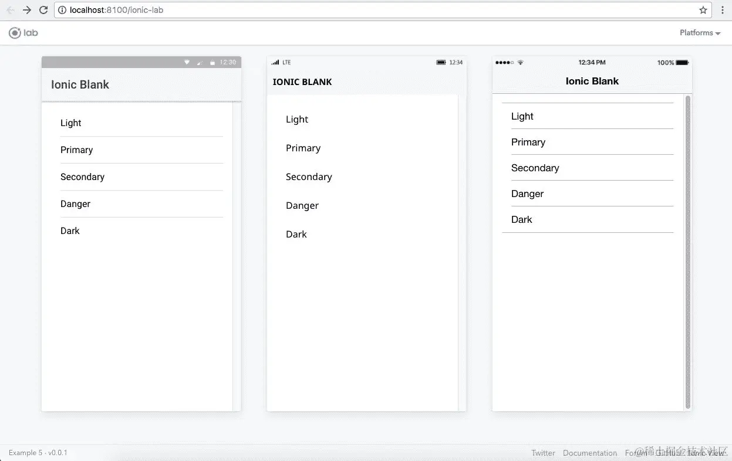Click the Ionic lab logo
This screenshot has height=461, width=732.
[x=23, y=33]
